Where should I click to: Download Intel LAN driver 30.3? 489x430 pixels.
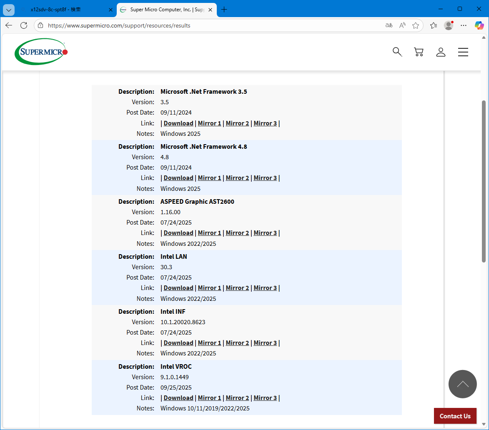[178, 288]
